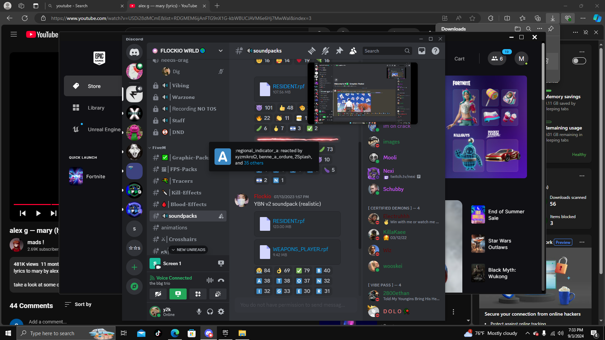Open NEW UNREADS jump chevron
The width and height of the screenshot is (605, 340).
188,250
